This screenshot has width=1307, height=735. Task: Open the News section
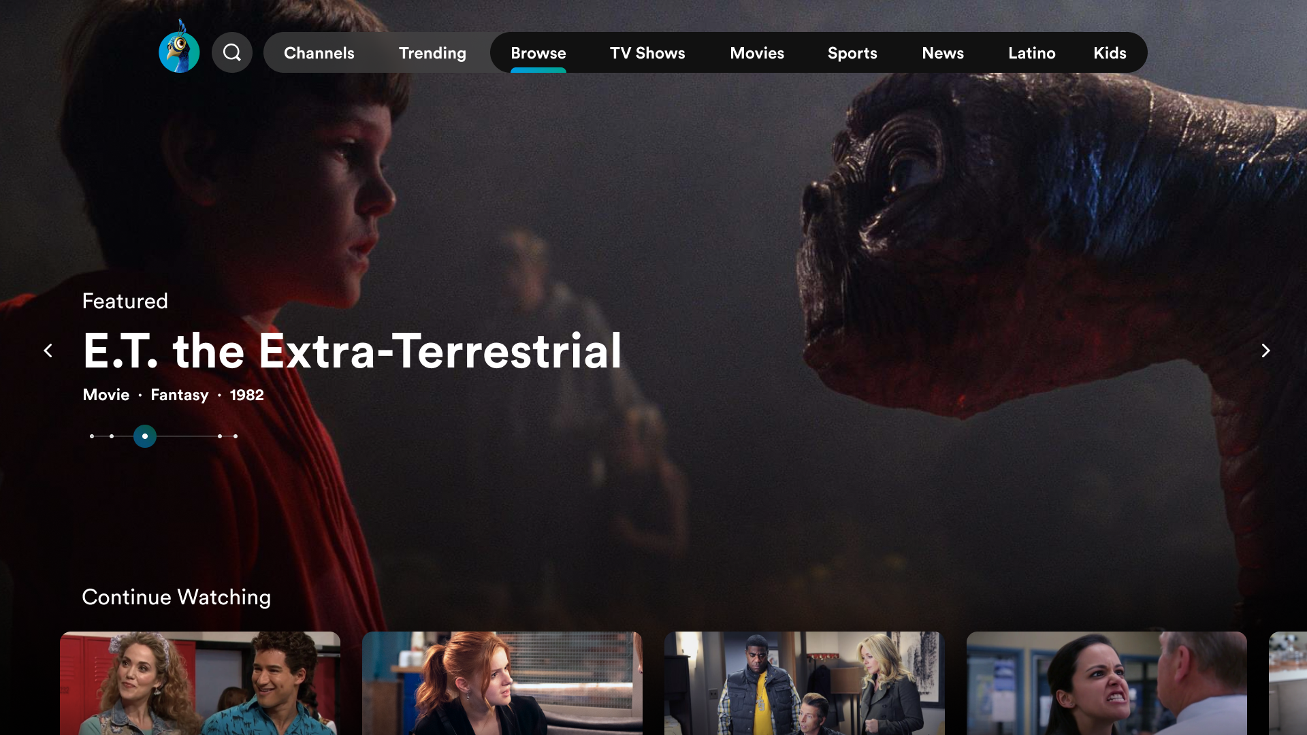tap(943, 53)
